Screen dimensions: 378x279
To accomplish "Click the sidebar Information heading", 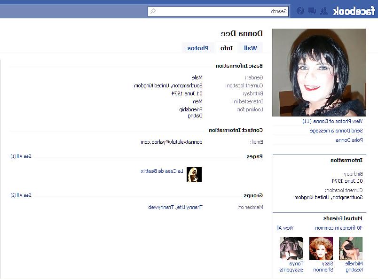I will coord(346,160).
